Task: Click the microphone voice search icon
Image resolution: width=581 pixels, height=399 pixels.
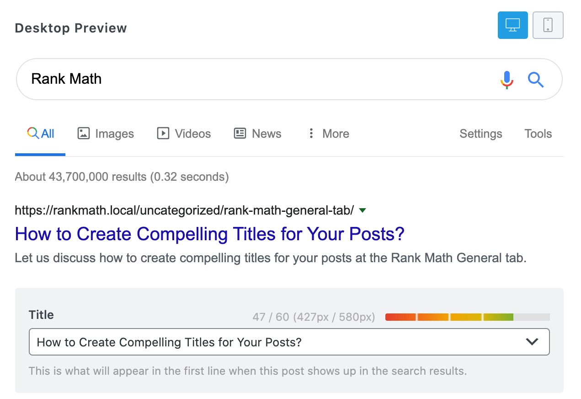Action: 506,80
